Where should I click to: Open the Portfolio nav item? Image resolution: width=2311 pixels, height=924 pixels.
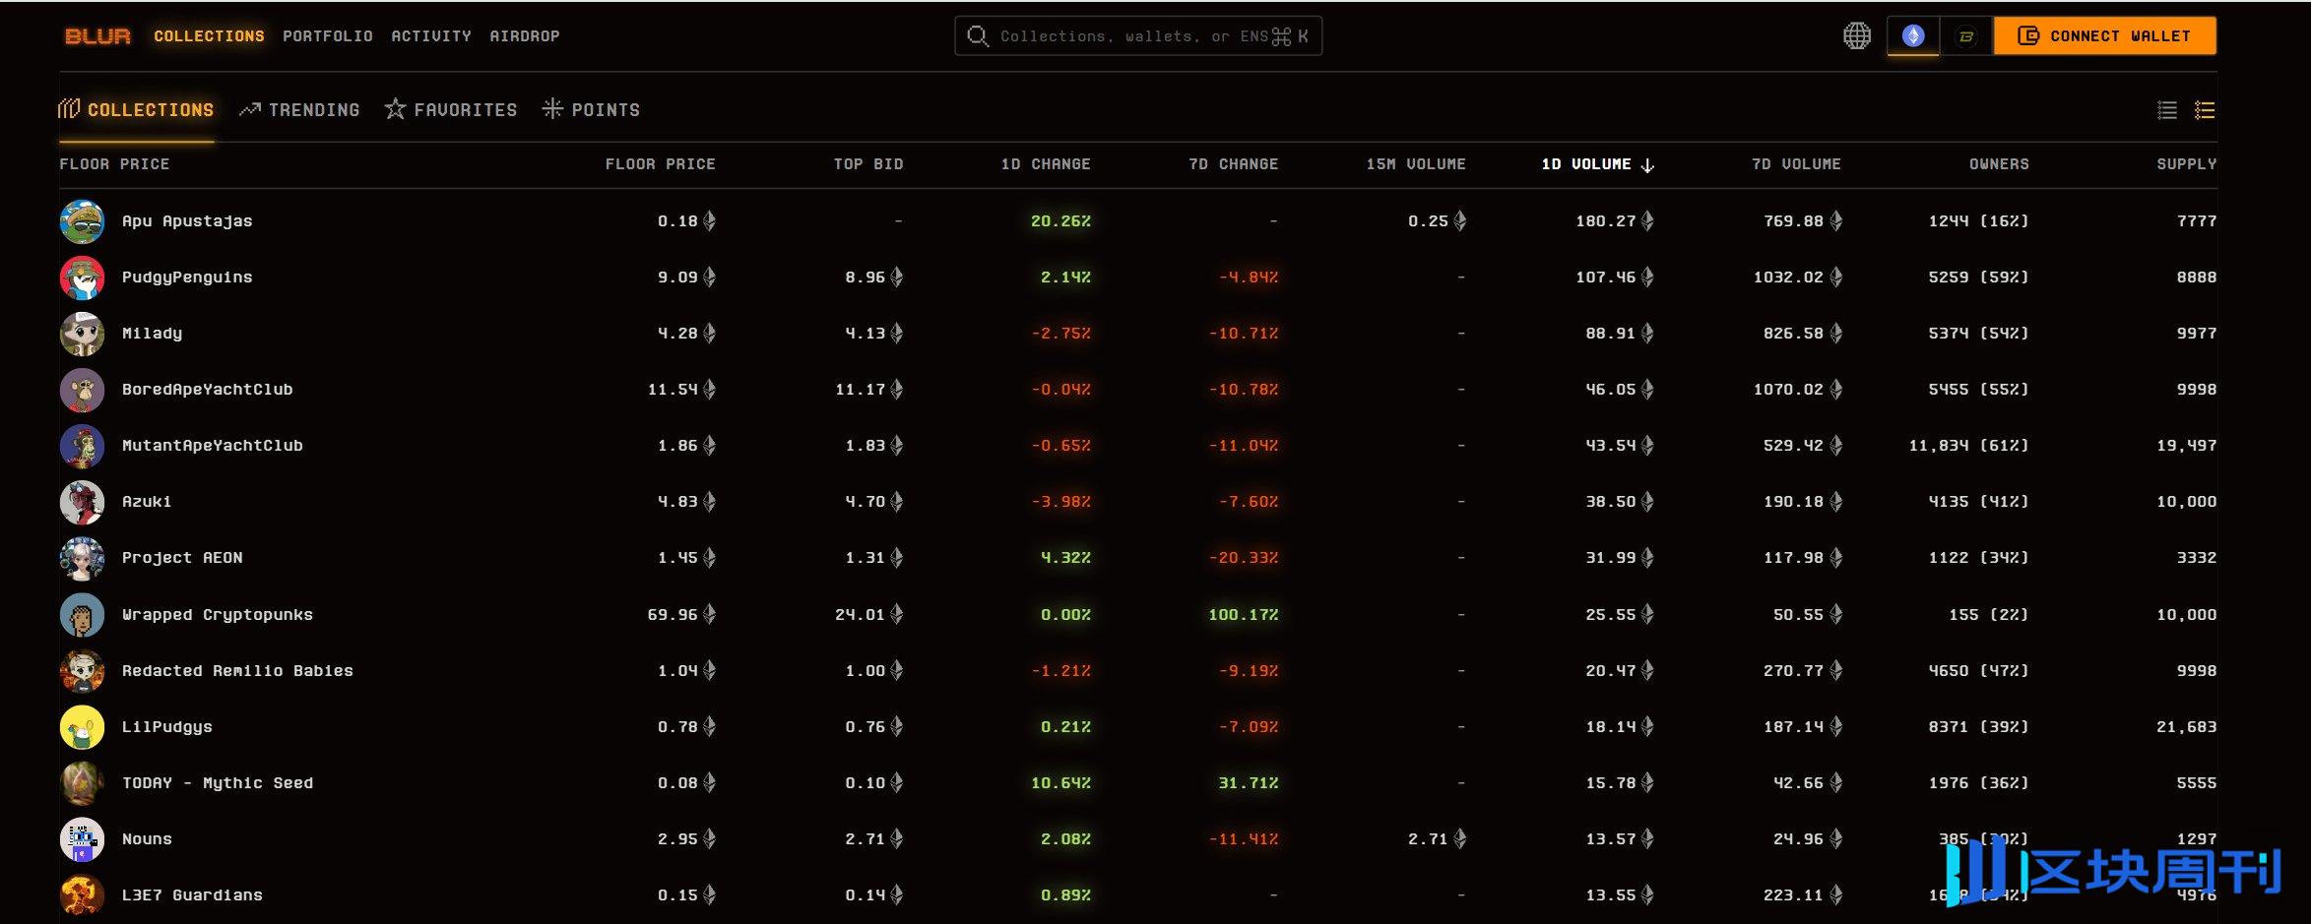pyautogui.click(x=328, y=36)
